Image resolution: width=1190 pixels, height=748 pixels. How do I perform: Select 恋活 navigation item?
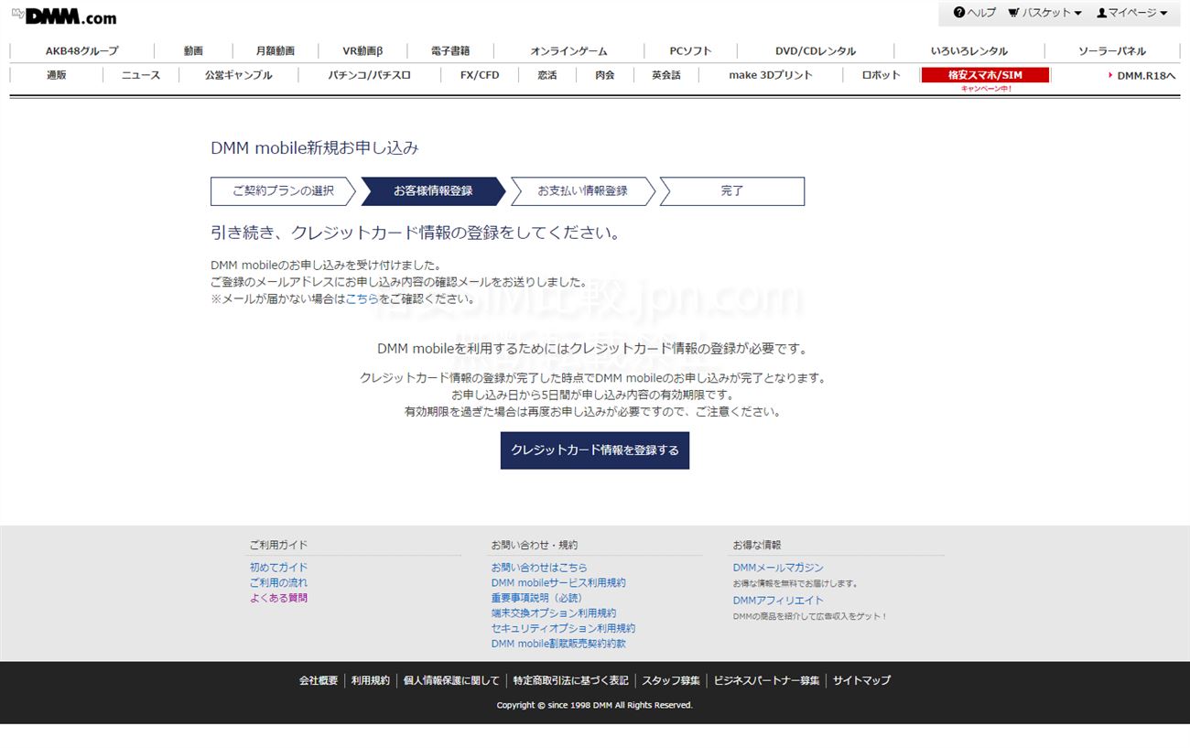(547, 75)
